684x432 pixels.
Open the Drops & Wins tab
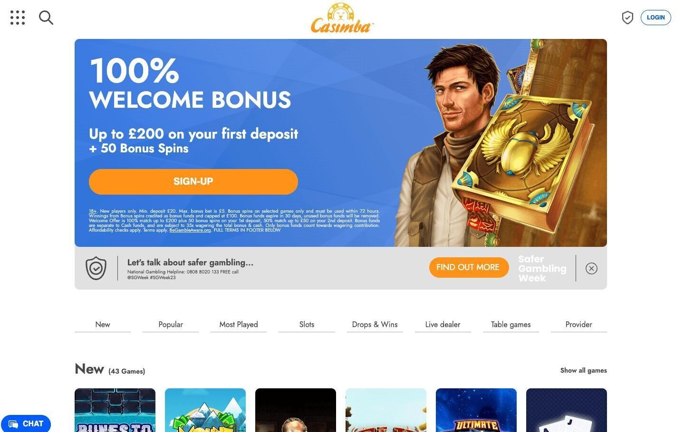pos(375,325)
